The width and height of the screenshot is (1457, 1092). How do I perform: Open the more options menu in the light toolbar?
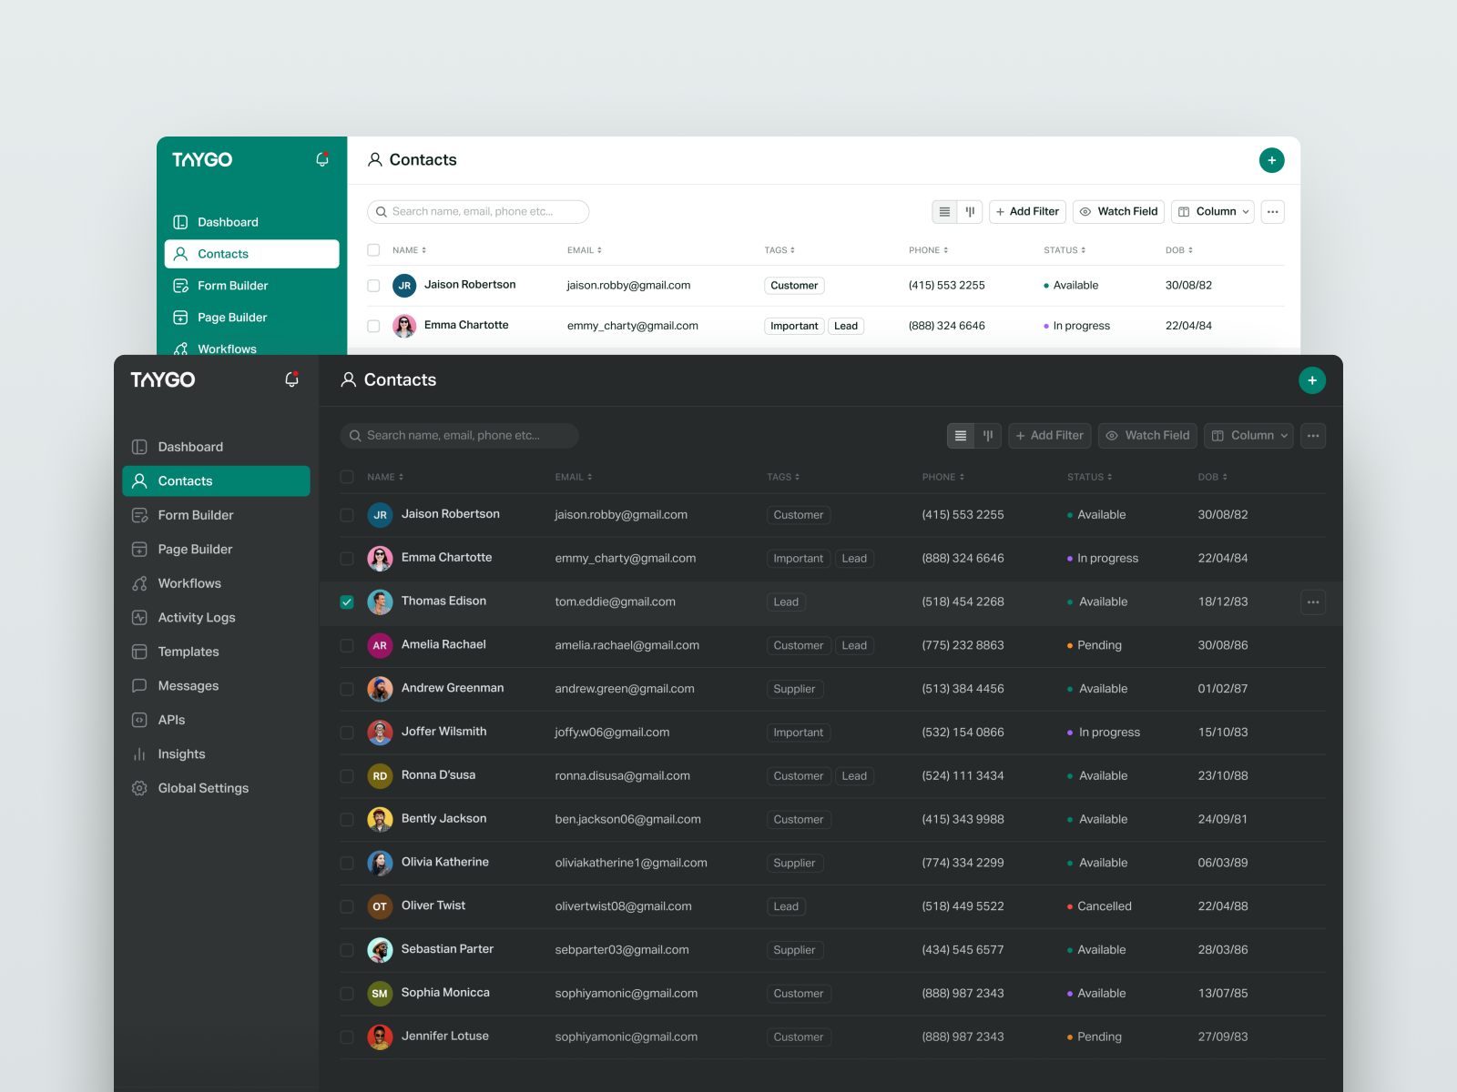[1272, 212]
